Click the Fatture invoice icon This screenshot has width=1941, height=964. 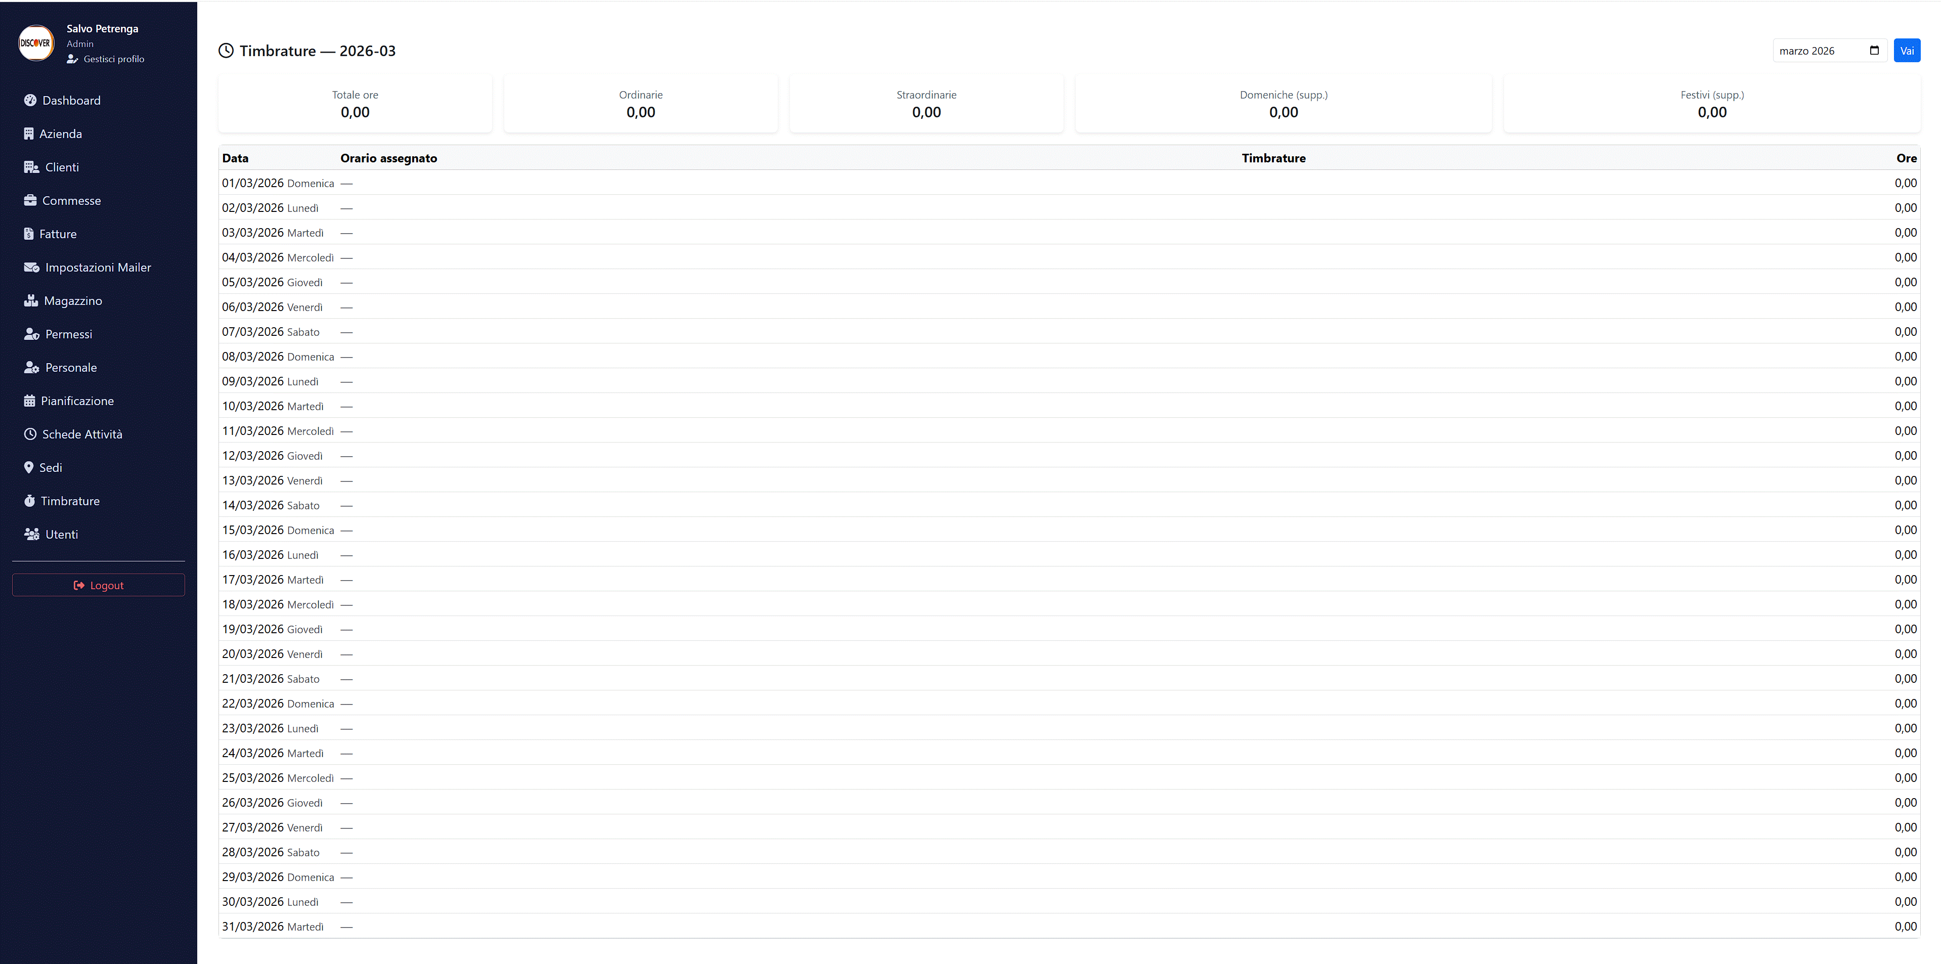pos(29,234)
